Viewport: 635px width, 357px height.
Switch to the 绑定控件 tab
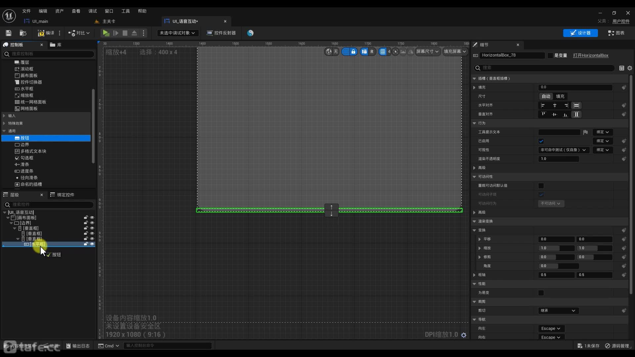tap(62, 195)
